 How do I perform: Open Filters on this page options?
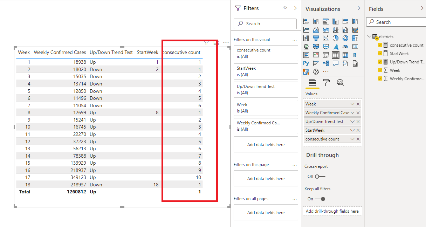295,165
